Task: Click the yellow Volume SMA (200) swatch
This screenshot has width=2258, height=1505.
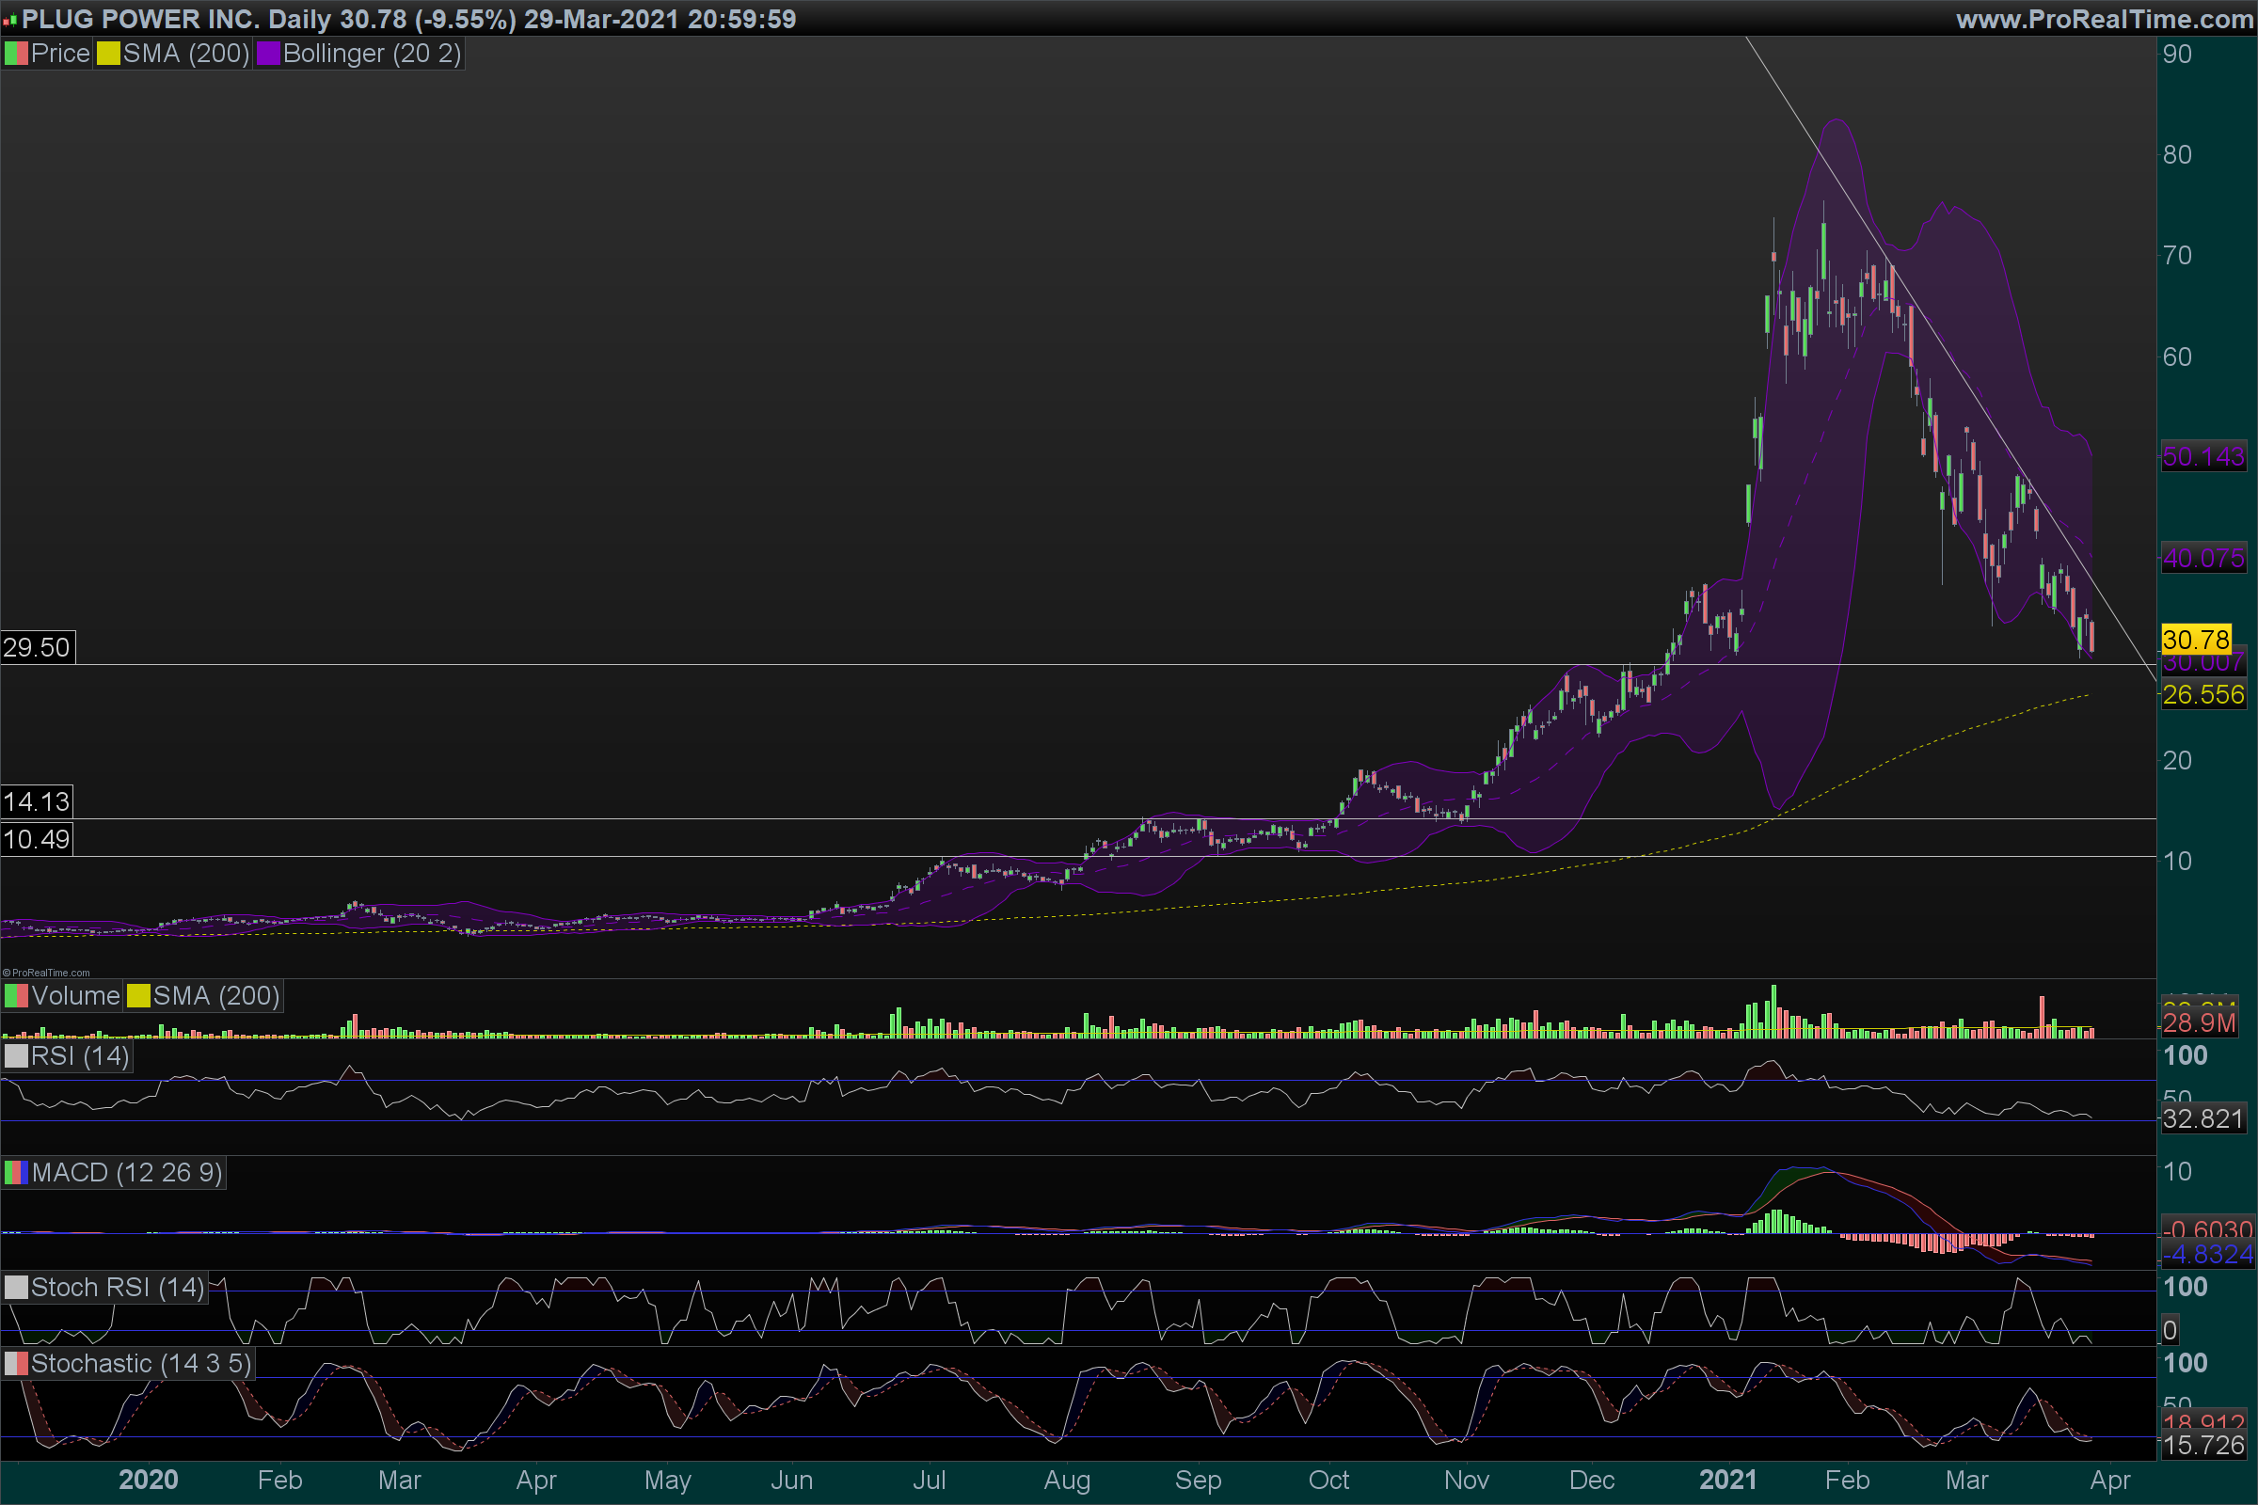Action: [138, 996]
